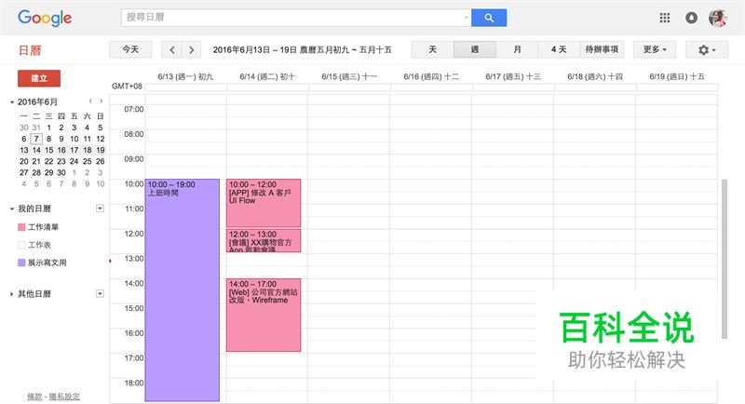Select date 29 in mini calendar

(49, 173)
